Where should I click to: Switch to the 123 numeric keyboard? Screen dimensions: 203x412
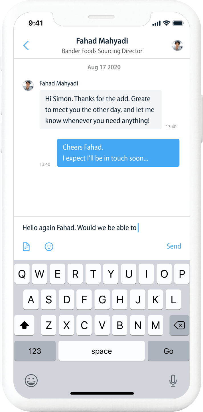[x=35, y=351]
